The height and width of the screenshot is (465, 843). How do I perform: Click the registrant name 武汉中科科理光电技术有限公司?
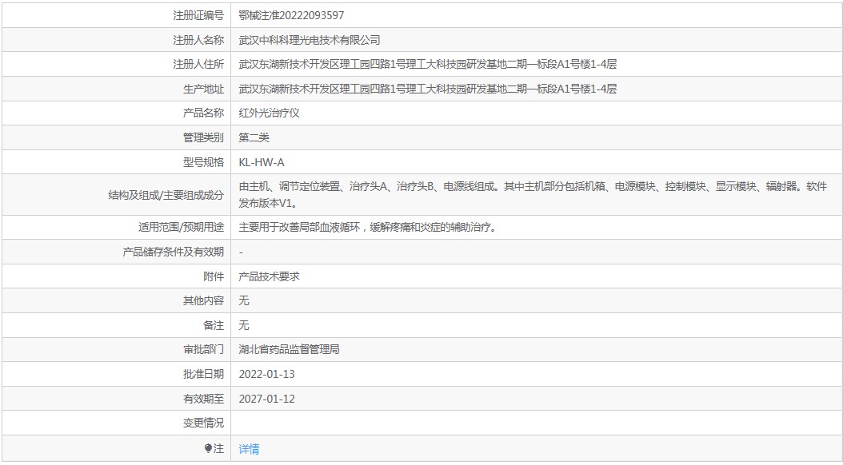(310, 40)
